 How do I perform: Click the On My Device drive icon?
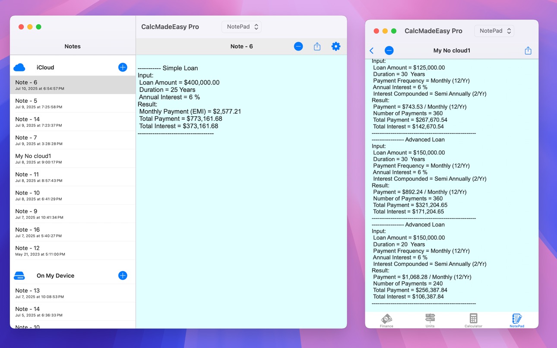19,276
